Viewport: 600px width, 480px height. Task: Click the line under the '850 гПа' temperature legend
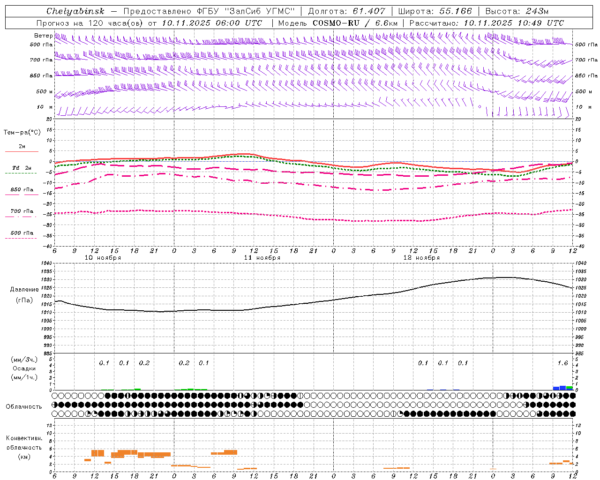tap(22, 195)
